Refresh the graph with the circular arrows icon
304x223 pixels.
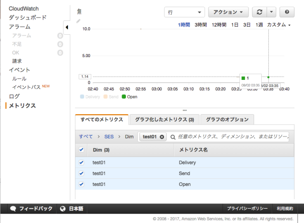pyautogui.click(x=259, y=12)
